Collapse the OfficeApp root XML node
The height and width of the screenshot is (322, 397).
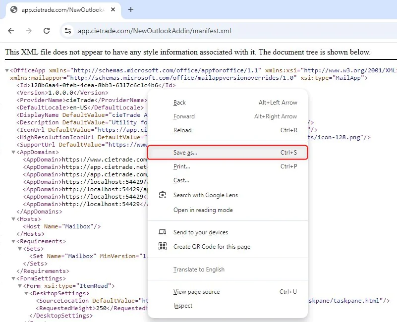click(7, 71)
